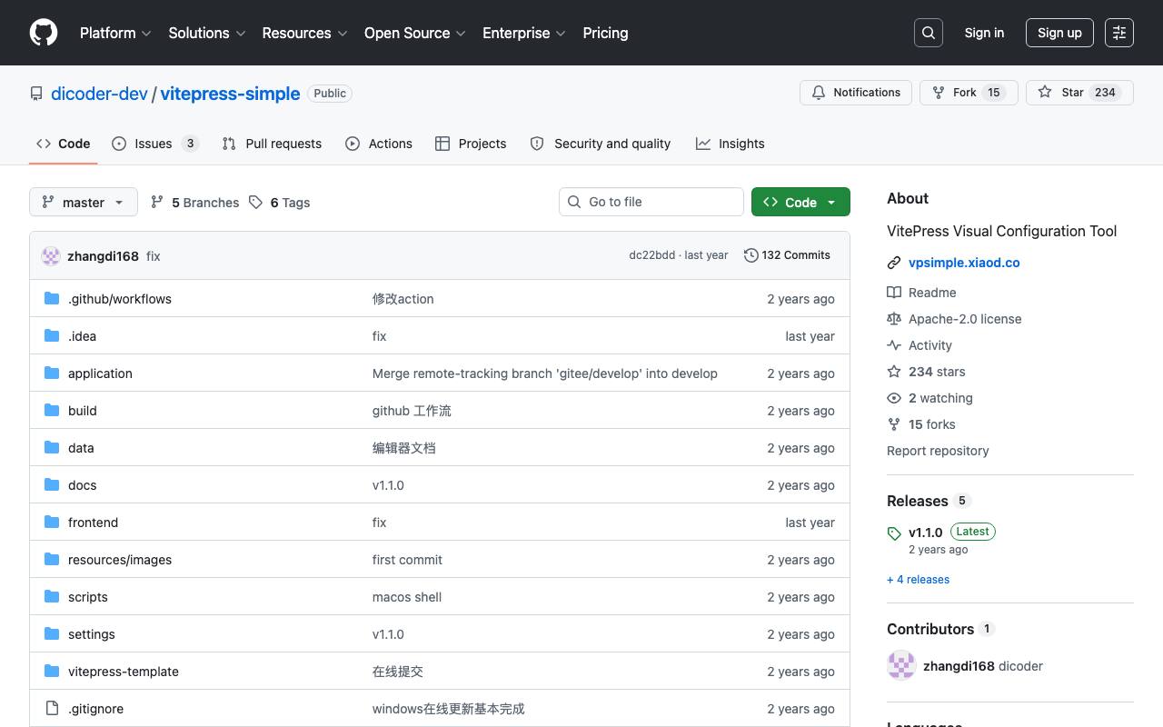Click the zhangdi168 avatar in commit bar

click(51, 256)
